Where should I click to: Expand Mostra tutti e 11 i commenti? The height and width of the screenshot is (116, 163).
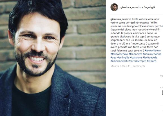128,66
